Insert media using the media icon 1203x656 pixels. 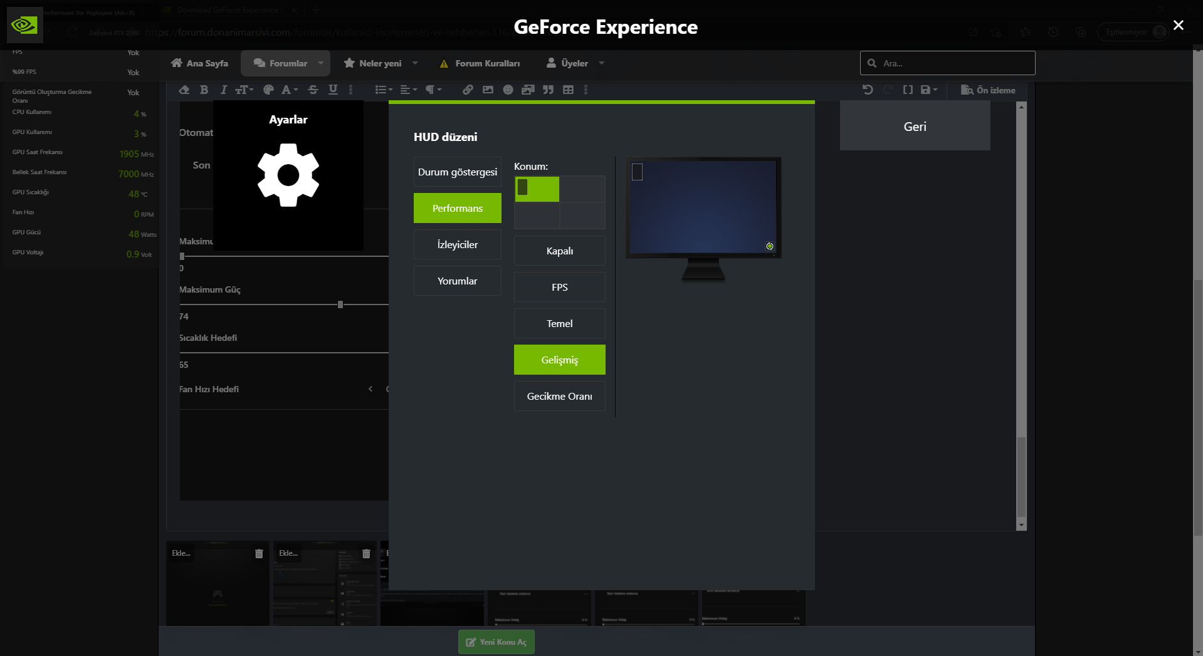pos(528,90)
